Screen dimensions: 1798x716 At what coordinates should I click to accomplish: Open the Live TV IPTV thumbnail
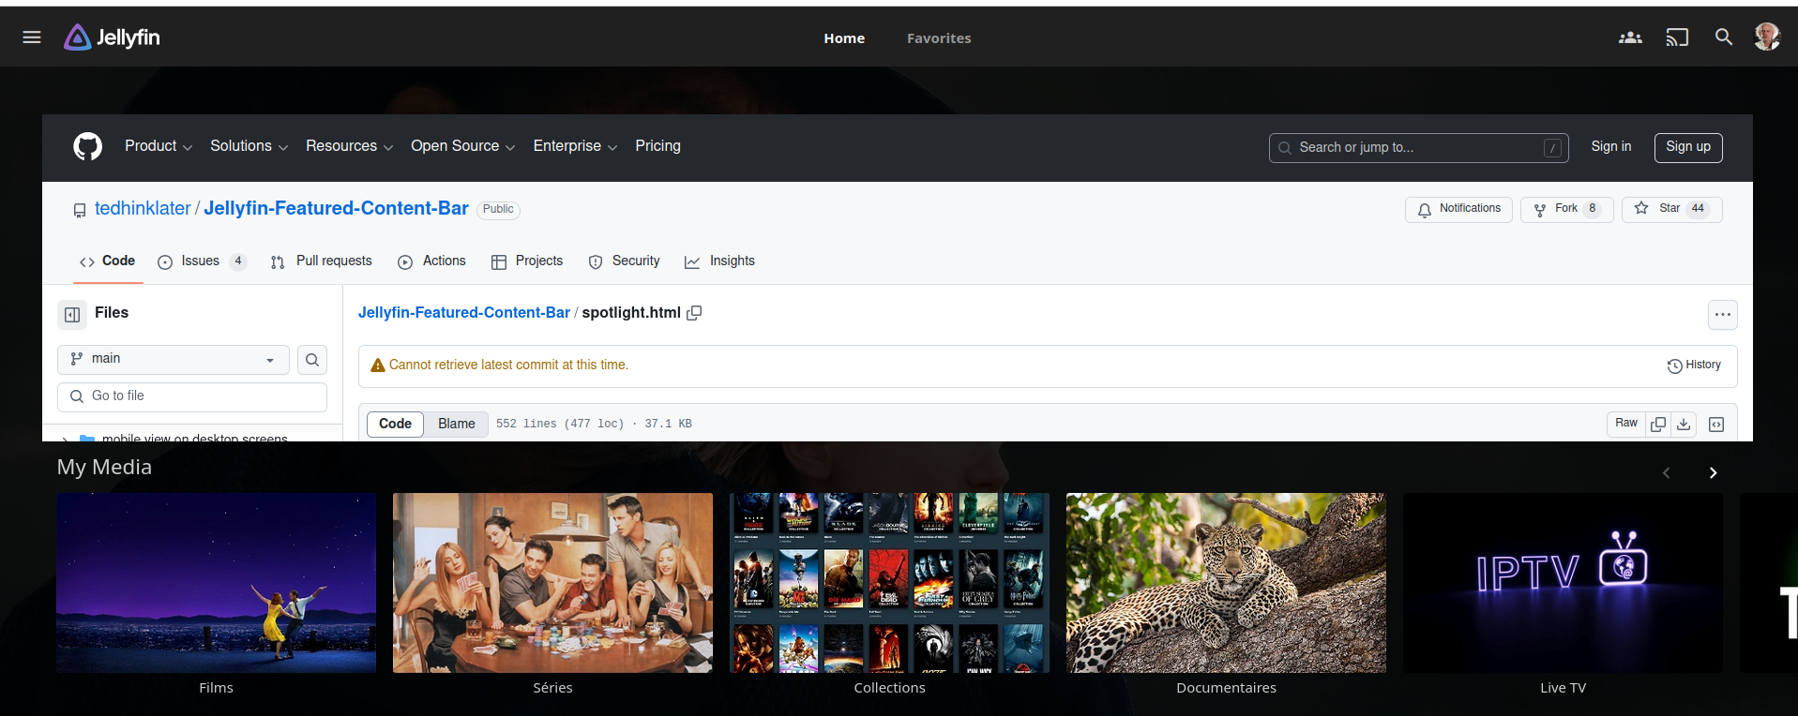(x=1563, y=583)
